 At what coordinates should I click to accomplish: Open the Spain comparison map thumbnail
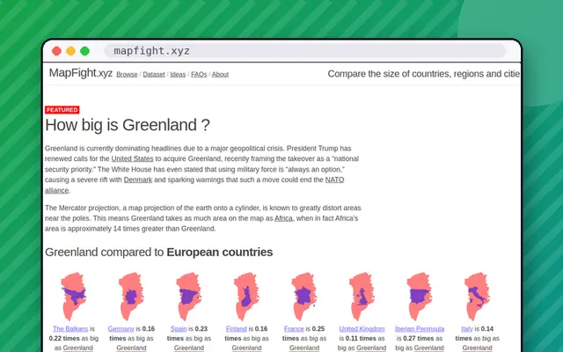pos(189,297)
